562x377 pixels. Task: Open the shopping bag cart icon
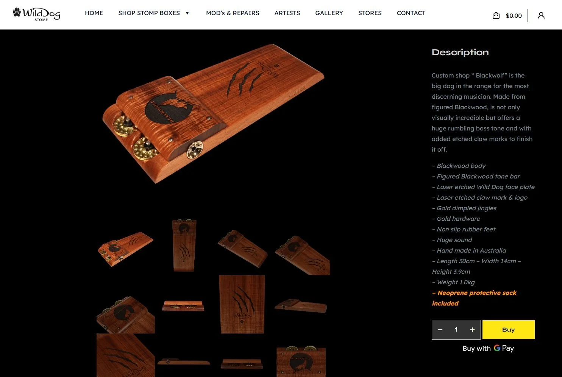coord(496,16)
